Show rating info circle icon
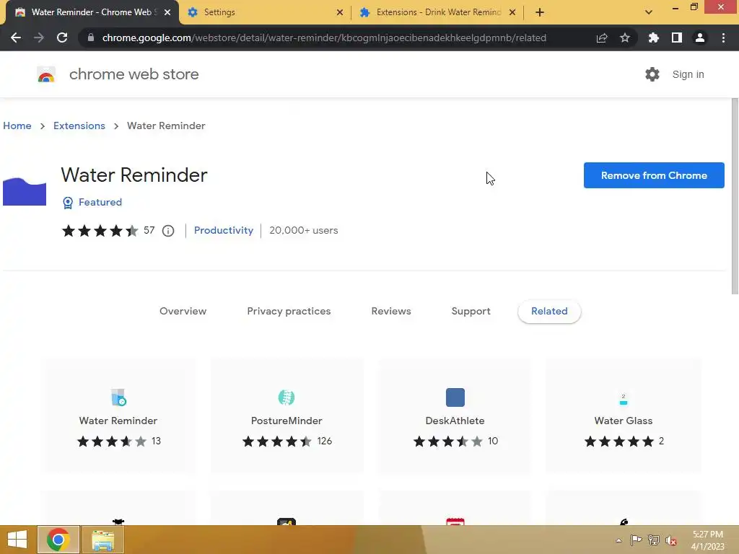This screenshot has height=554, width=739. tap(168, 231)
